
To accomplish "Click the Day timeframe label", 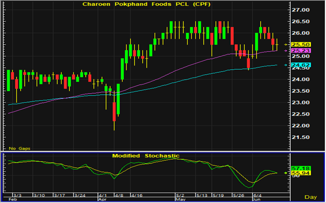I will [x=311, y=197].
